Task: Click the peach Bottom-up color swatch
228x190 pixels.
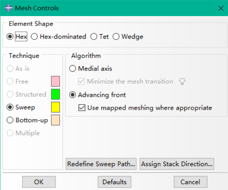Action: [55, 120]
